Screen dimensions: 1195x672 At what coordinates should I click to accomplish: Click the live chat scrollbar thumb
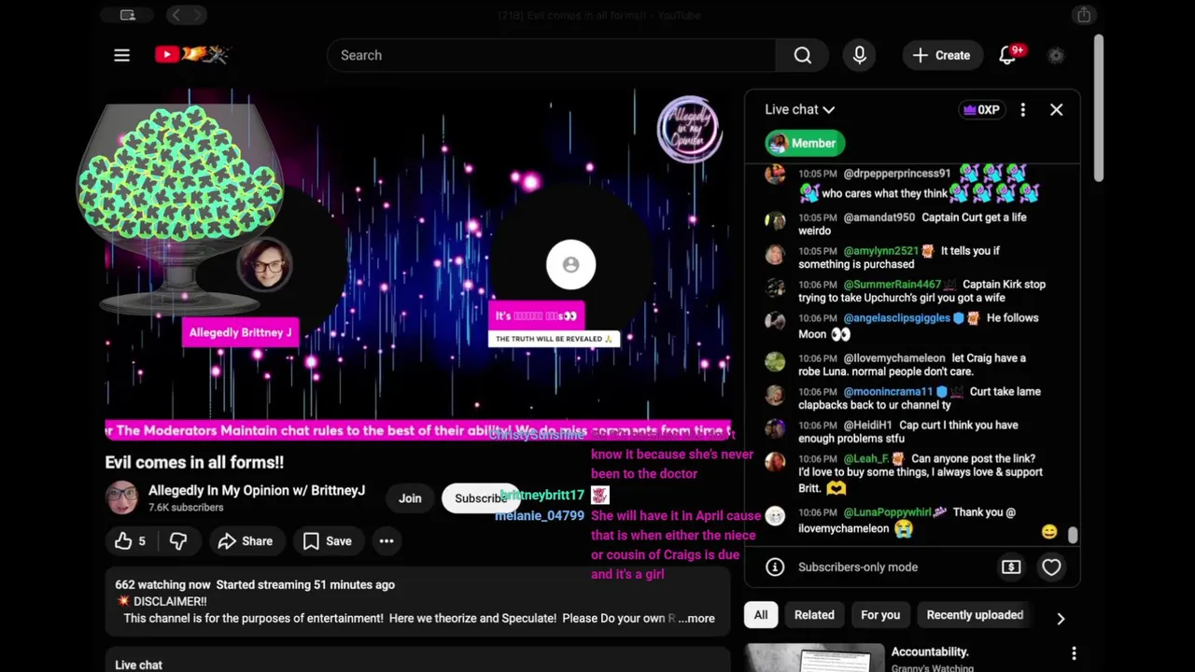tap(1073, 535)
